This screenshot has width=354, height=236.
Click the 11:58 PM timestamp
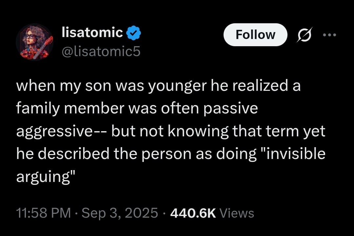pos(44,213)
